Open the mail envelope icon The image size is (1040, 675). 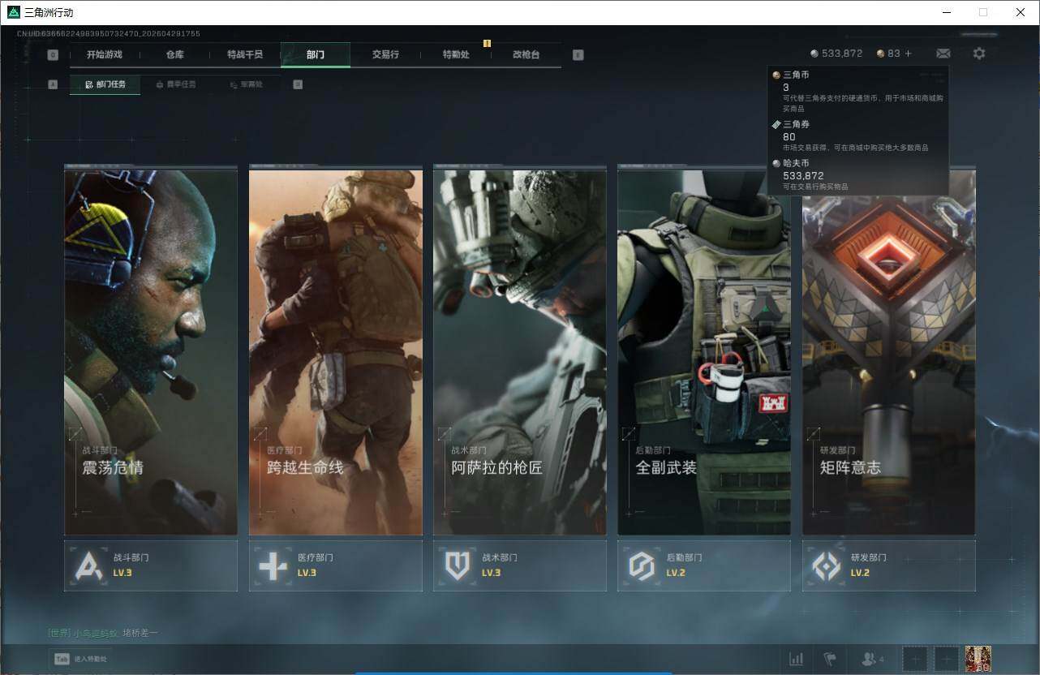click(943, 54)
